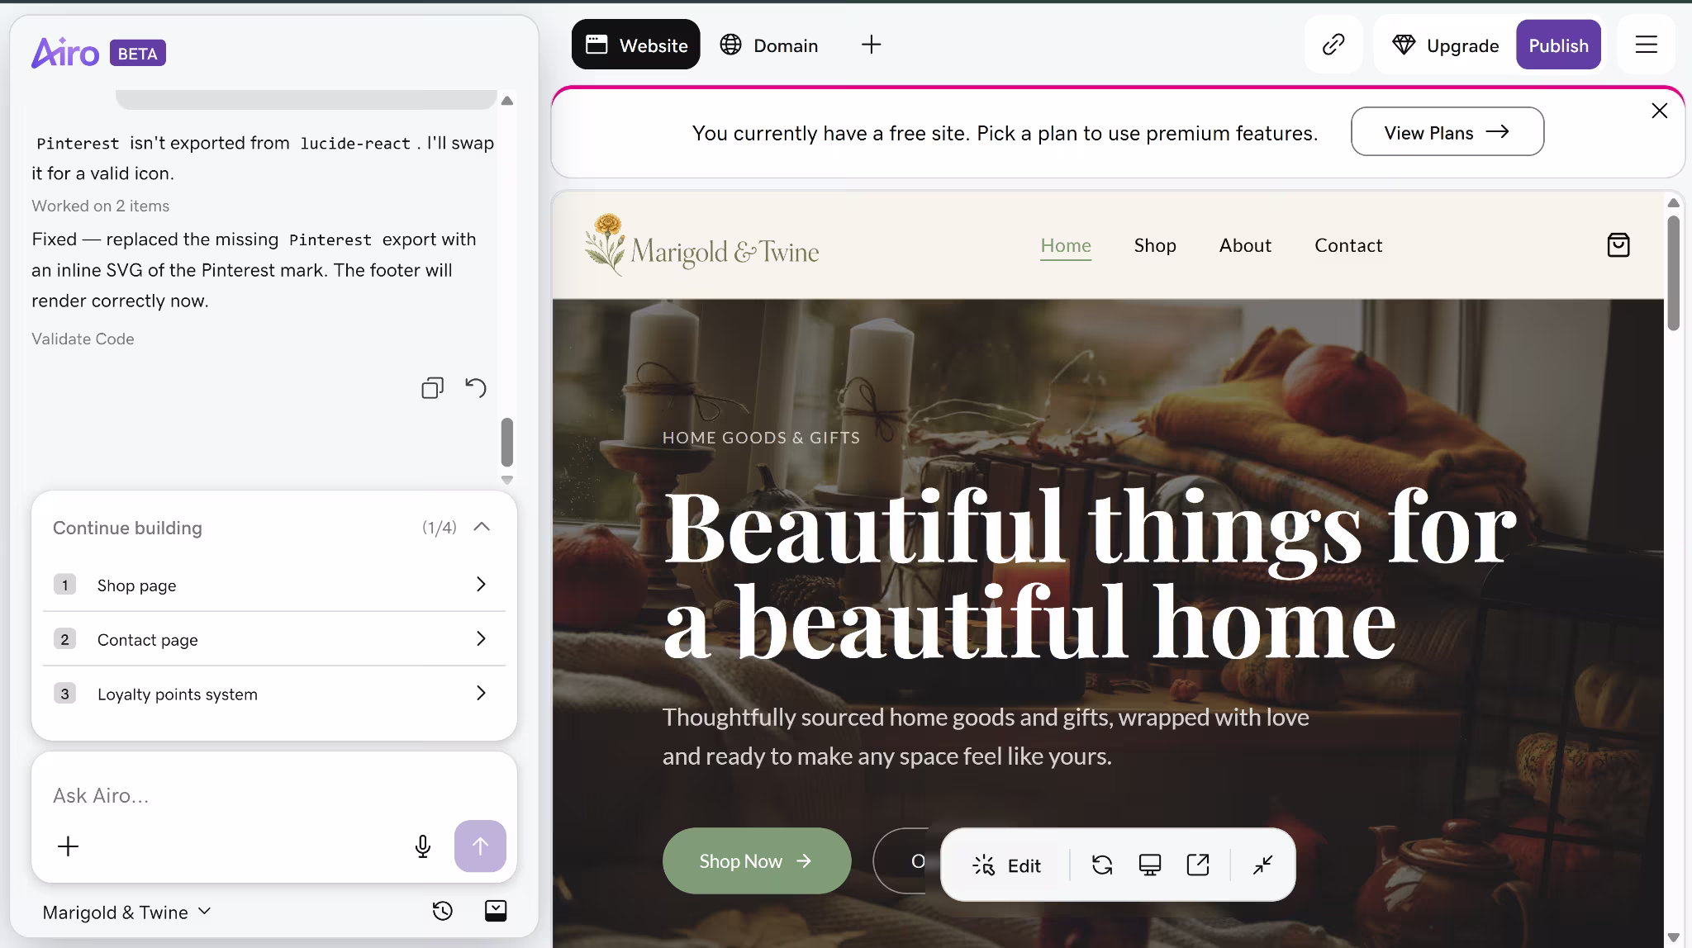Image resolution: width=1692 pixels, height=948 pixels.
Task: Click Home in site navigation
Action: point(1066,245)
